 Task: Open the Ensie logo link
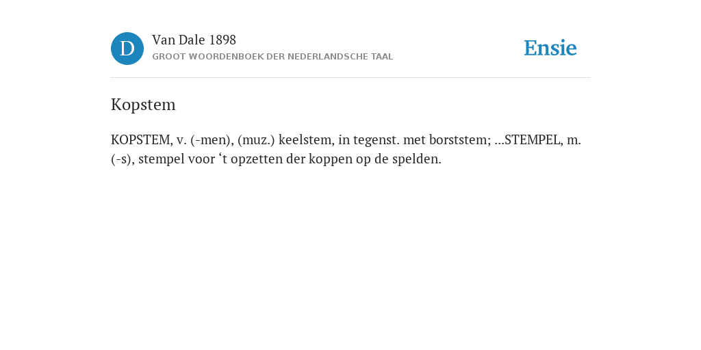point(550,48)
